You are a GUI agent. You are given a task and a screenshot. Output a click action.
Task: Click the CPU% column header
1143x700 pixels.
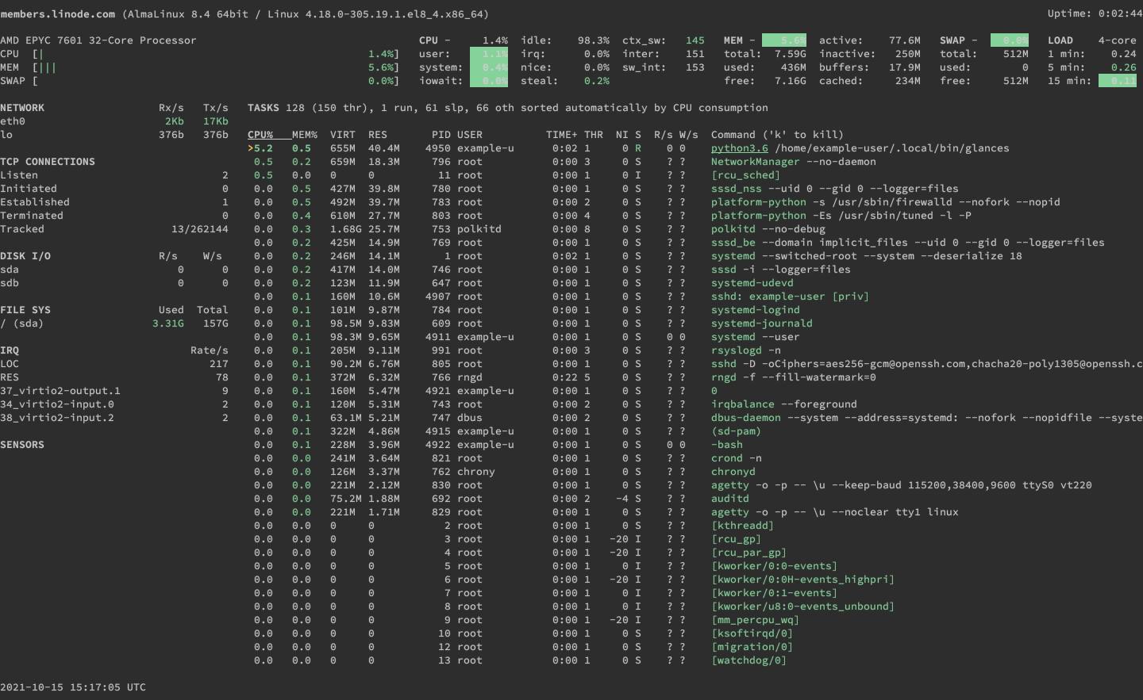coord(260,135)
